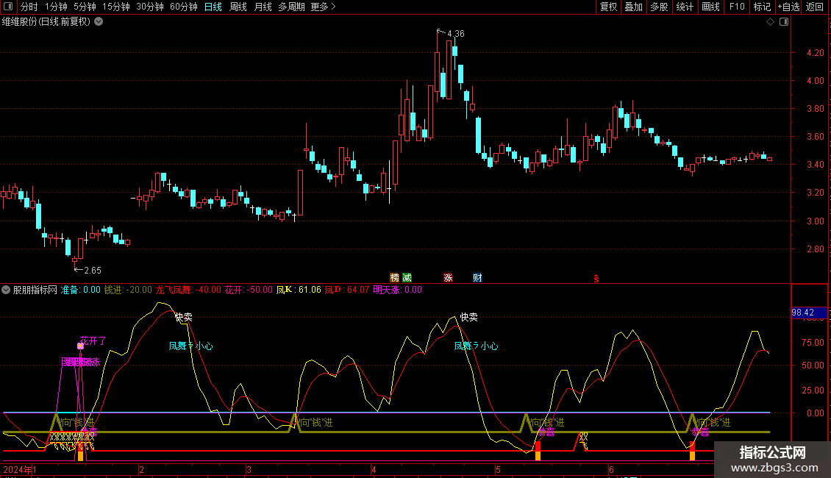
Task: Select the 60分钟 period
Action: point(183,7)
